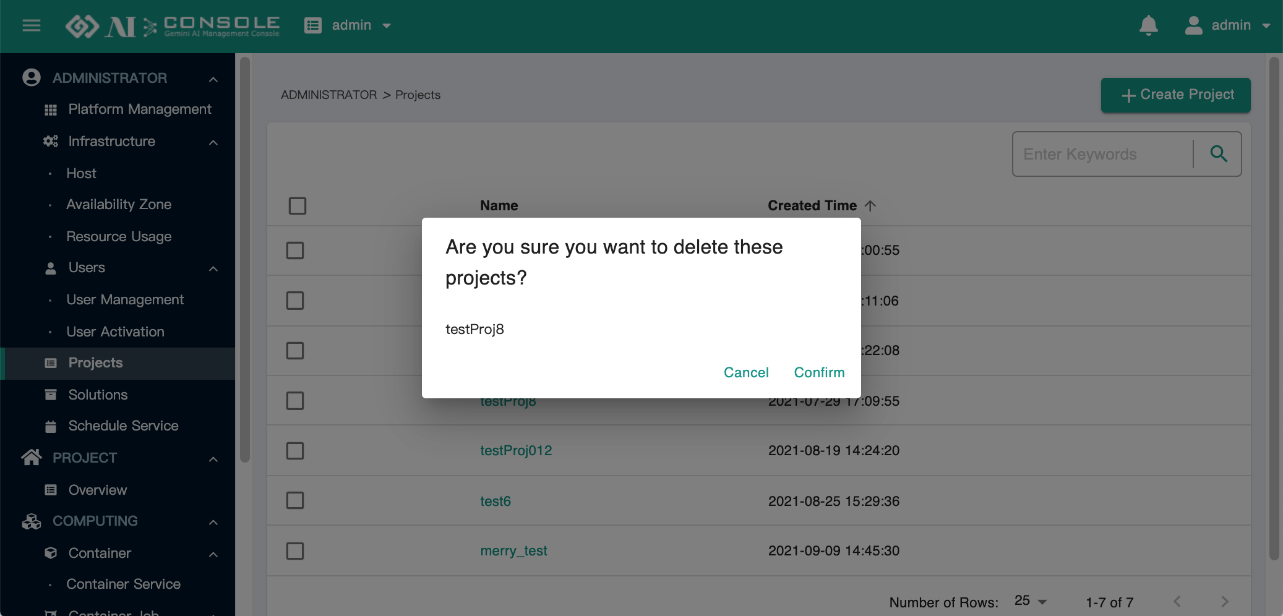1283x616 pixels.
Task: Click the Name column header
Action: point(499,205)
